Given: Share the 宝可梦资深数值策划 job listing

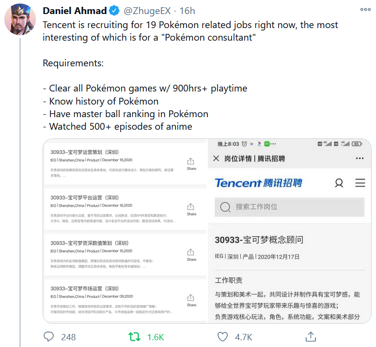Looking at the screenshot, I should tap(191, 254).
